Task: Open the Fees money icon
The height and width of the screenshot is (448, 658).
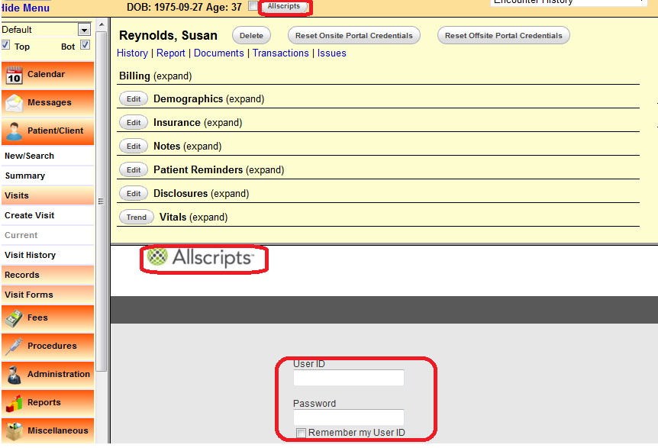Action: point(14,318)
